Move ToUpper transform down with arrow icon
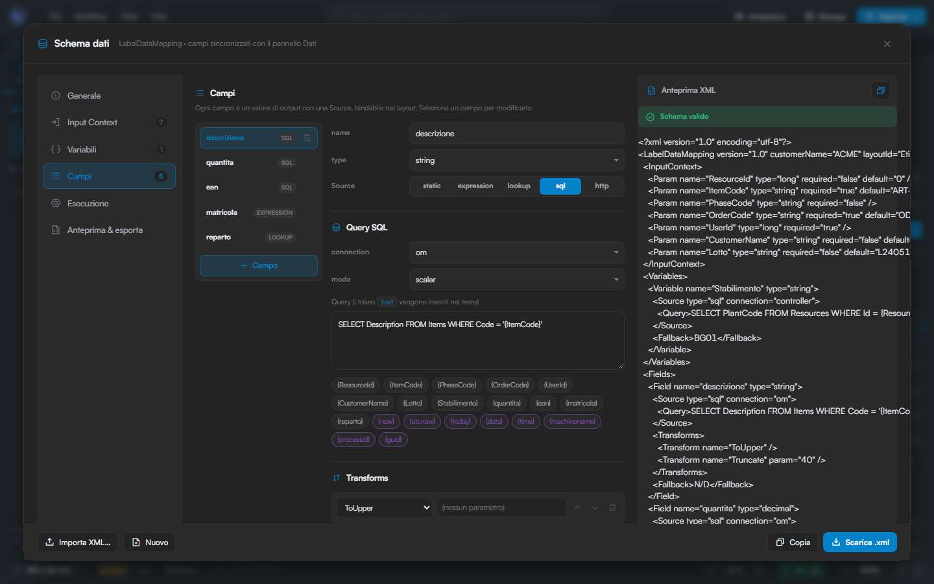The height and width of the screenshot is (584, 934). click(x=595, y=507)
